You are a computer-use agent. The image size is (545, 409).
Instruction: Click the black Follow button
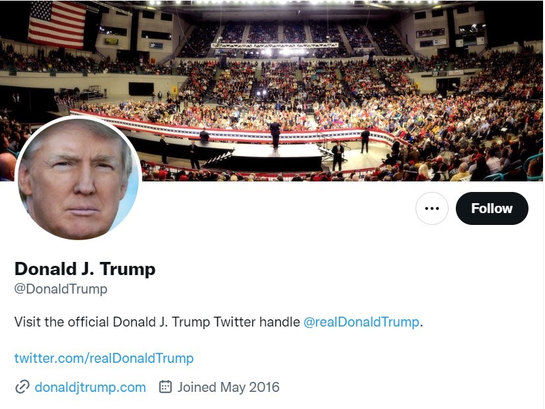[x=491, y=208]
